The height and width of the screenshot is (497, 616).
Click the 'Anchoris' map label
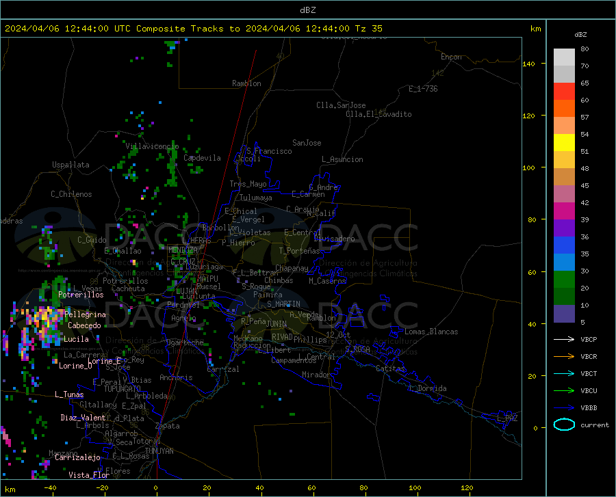point(176,378)
